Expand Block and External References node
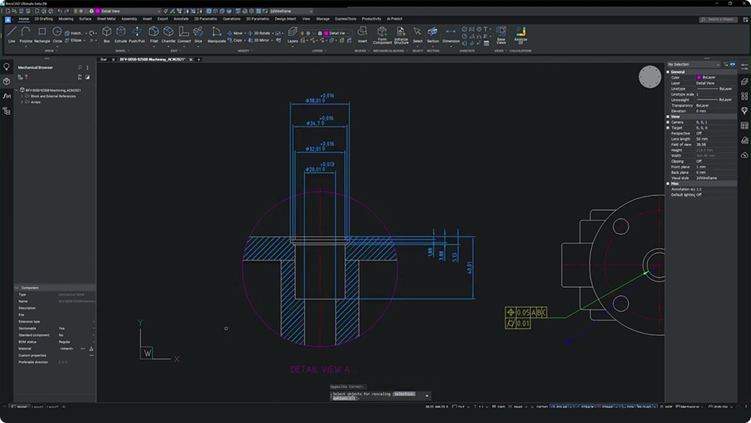 pos(22,96)
